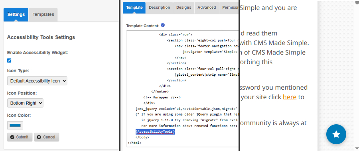Uncheck Enable Accessibility Widget checkbox

pyautogui.click(x=9, y=61)
